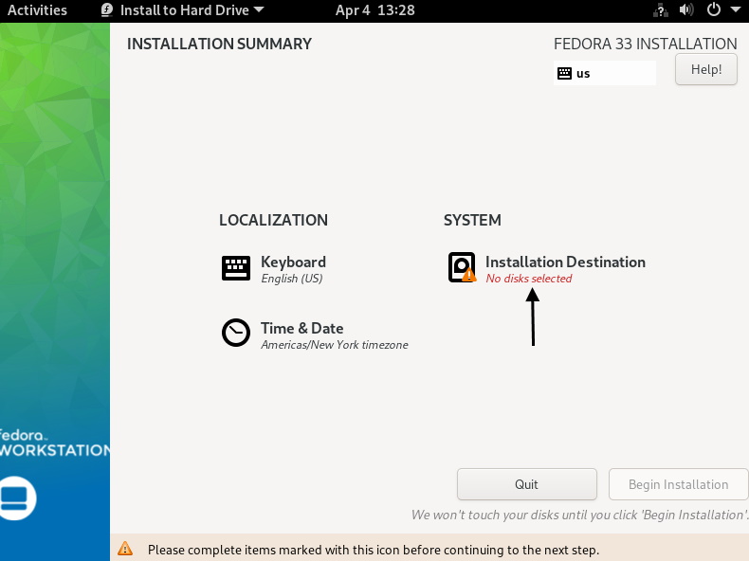Click the 'English (US)' text
The height and width of the screenshot is (561, 749).
pos(291,279)
